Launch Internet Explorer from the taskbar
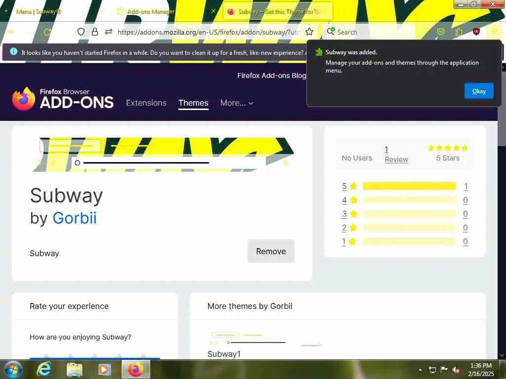506x379 pixels. coord(43,369)
